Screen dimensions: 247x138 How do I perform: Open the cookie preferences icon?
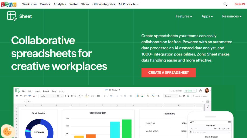(7, 131)
